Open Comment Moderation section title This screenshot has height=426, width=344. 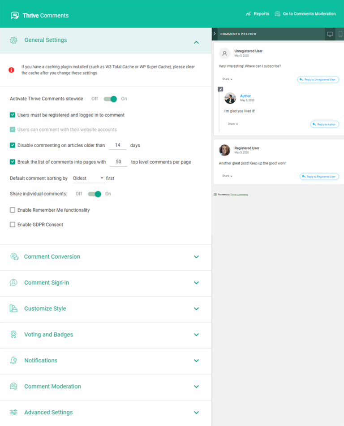53,387
